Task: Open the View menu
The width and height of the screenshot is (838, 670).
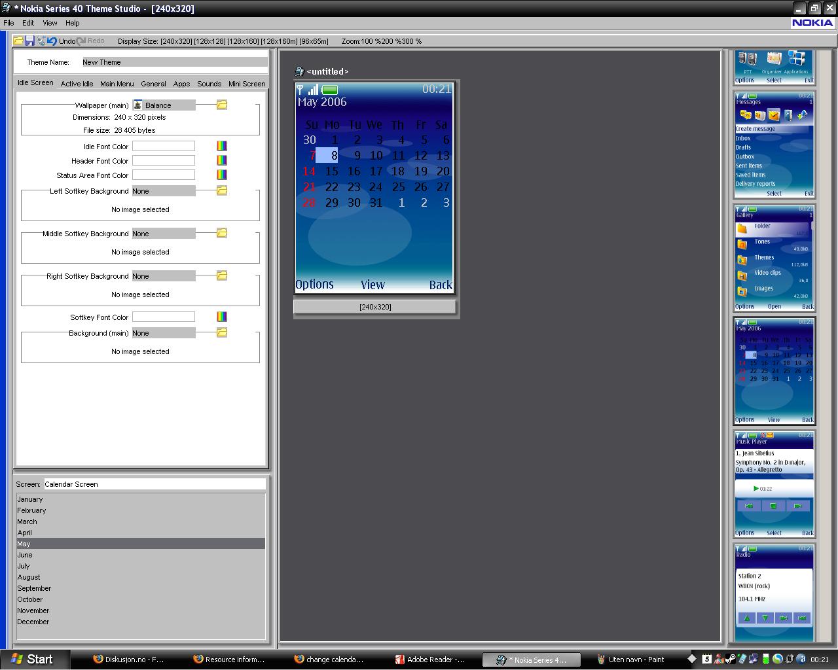Action: click(50, 23)
